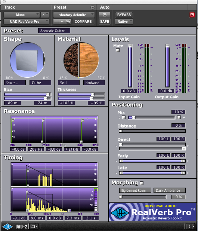Click the 8.0 ms timing field
This screenshot has width=198, height=231.
pyautogui.click(x=37, y=218)
